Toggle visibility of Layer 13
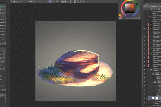This screenshot has height=107, width=161. [144, 57]
